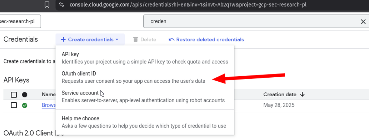Collapse the Create credentials dropdown arrow
The image size is (369, 140).
click(x=117, y=40)
